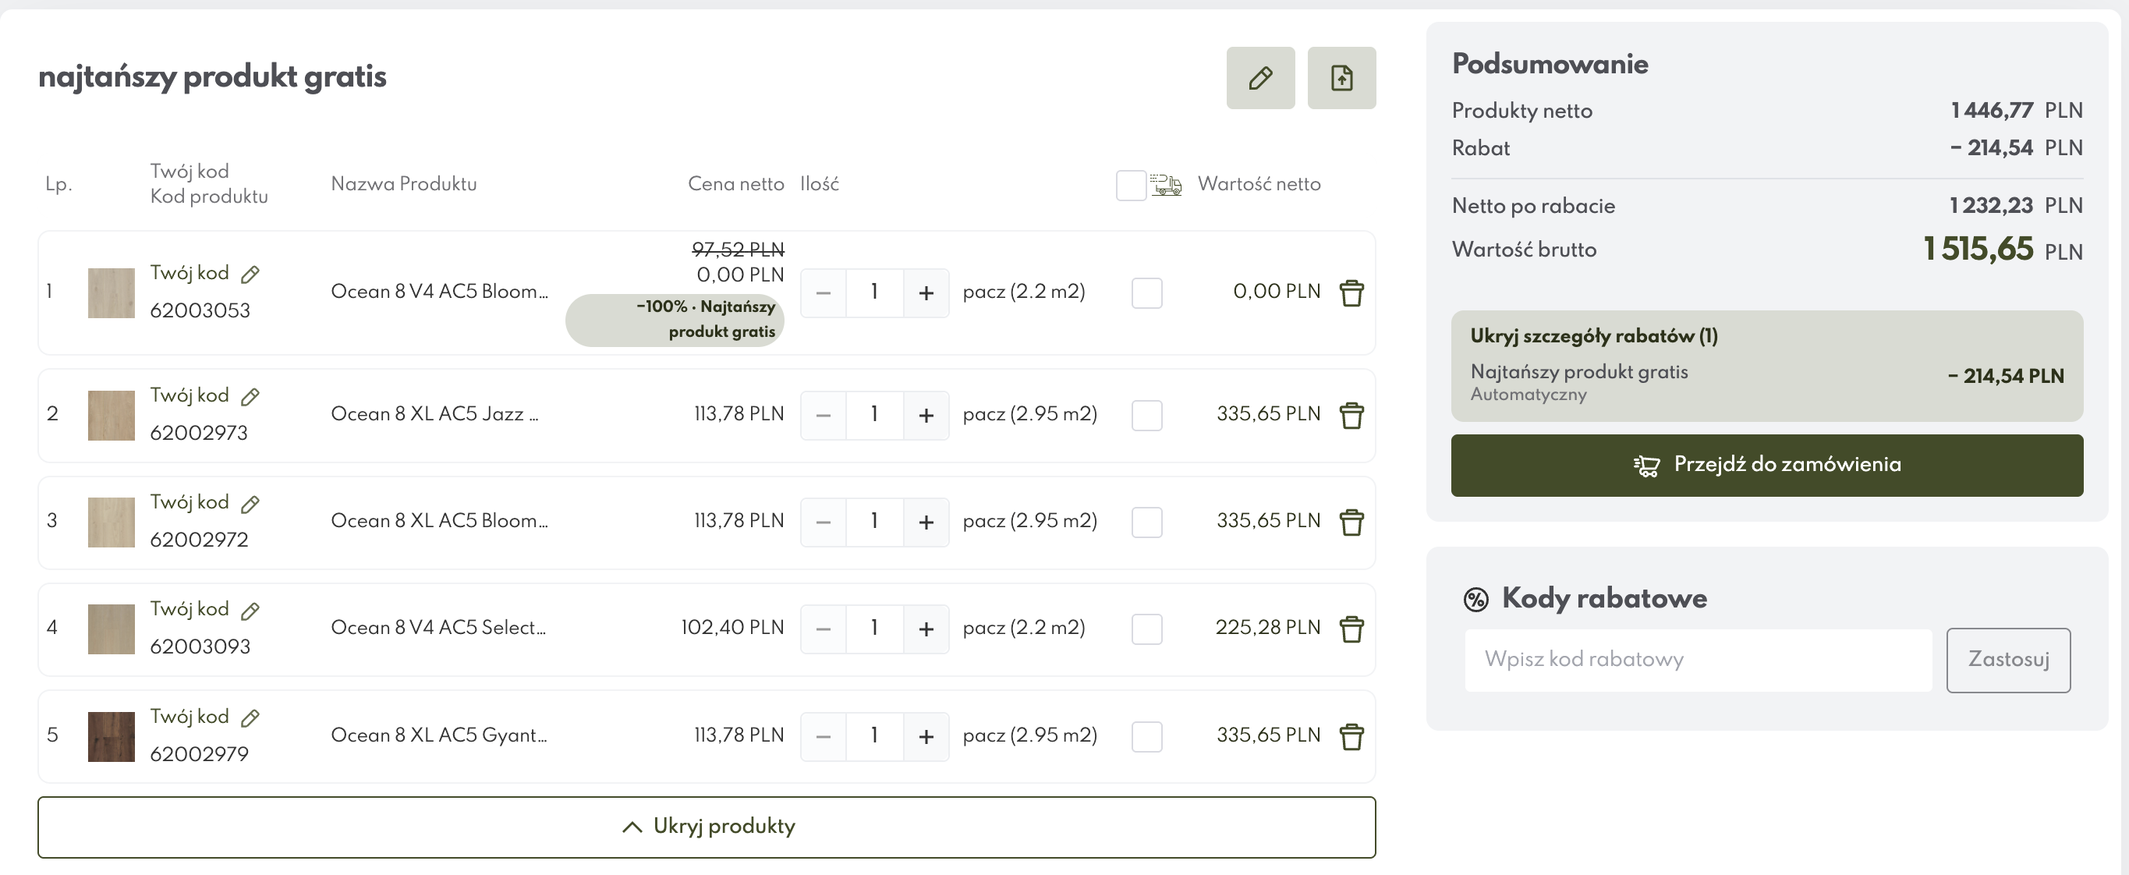This screenshot has height=875, width=2129.
Task: Edit your code for product 62003093
Action: tap(250, 611)
